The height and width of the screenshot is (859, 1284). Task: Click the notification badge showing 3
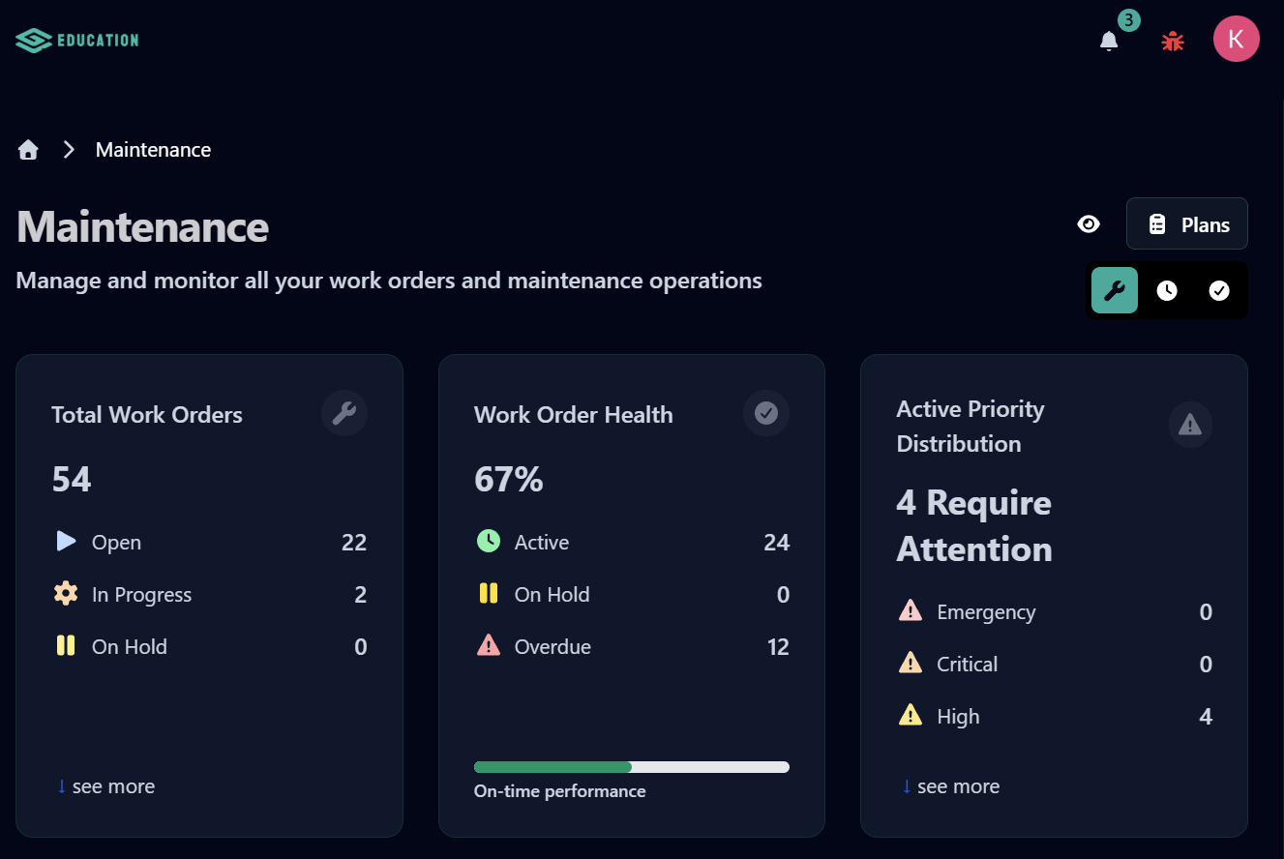coord(1128,20)
